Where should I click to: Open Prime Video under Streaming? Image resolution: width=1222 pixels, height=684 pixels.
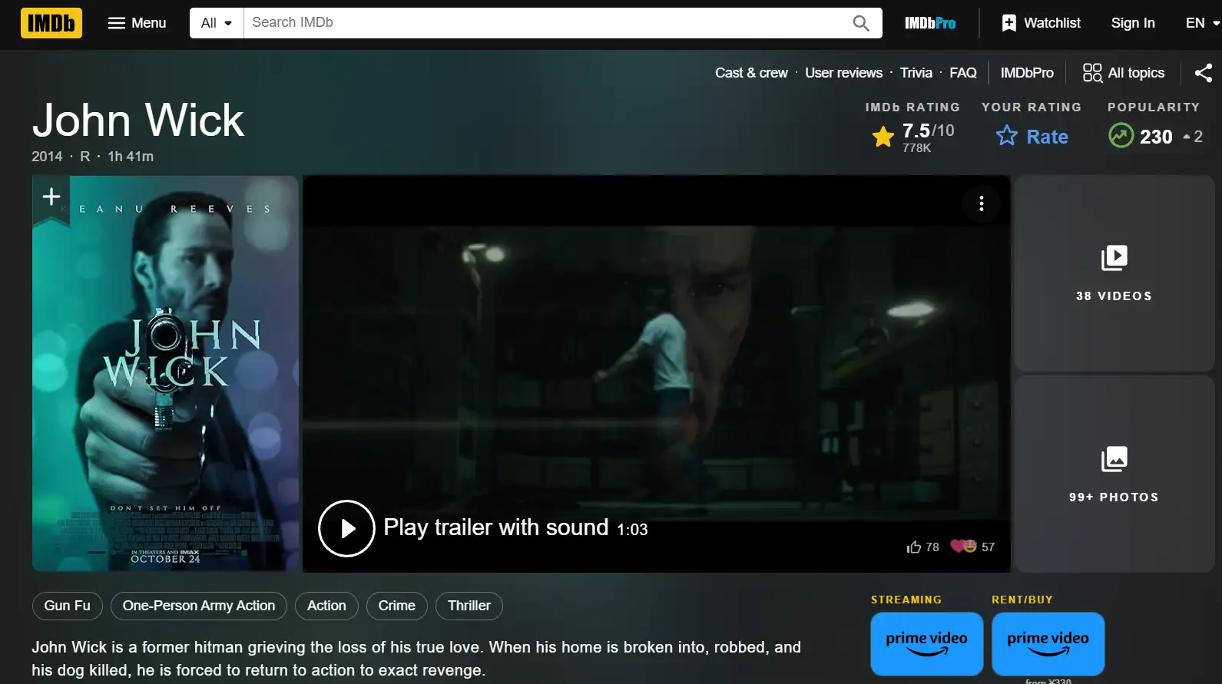point(927,643)
